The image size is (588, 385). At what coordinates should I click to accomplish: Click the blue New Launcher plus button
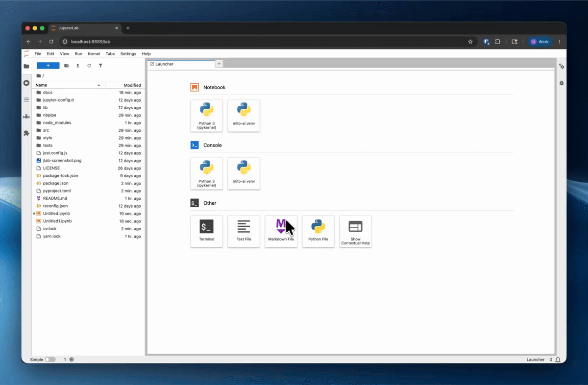pos(48,66)
